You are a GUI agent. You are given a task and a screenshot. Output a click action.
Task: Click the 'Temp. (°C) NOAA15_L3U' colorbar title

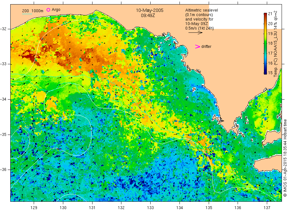pyautogui.click(x=276, y=54)
